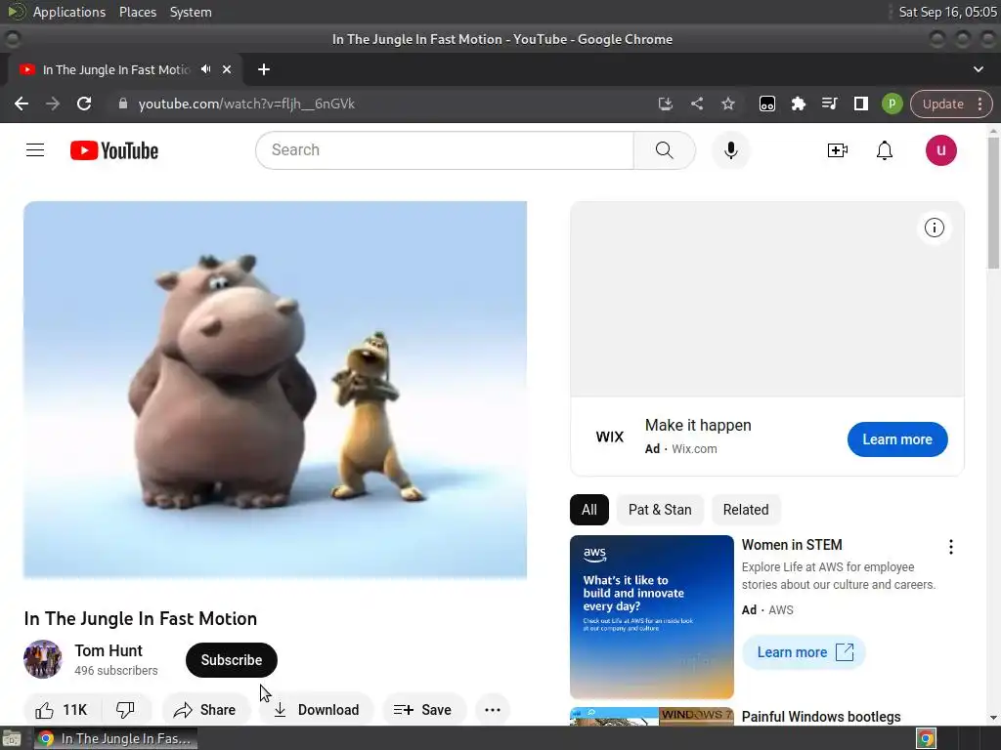Click the window menu icon on the title bar
The width and height of the screenshot is (1001, 750).
click(12, 39)
